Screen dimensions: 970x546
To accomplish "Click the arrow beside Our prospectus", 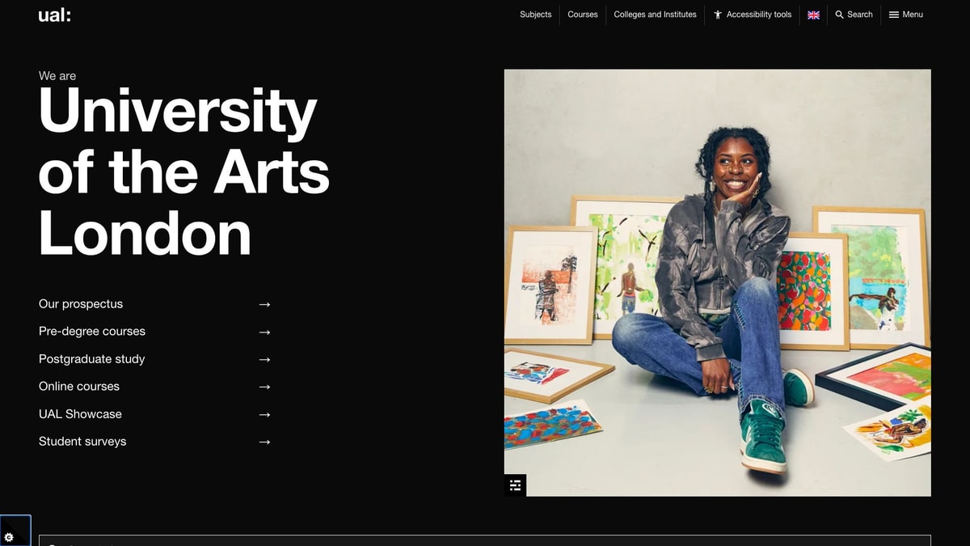I will (x=264, y=304).
